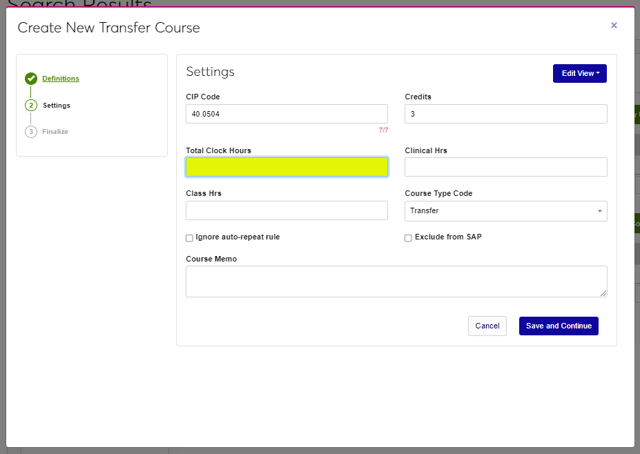Click the Finalize step label
The image size is (640, 454).
(x=55, y=131)
